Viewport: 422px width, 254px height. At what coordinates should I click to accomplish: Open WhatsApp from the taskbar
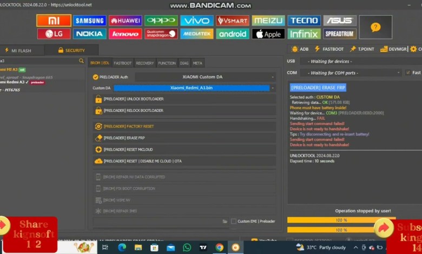point(187,247)
